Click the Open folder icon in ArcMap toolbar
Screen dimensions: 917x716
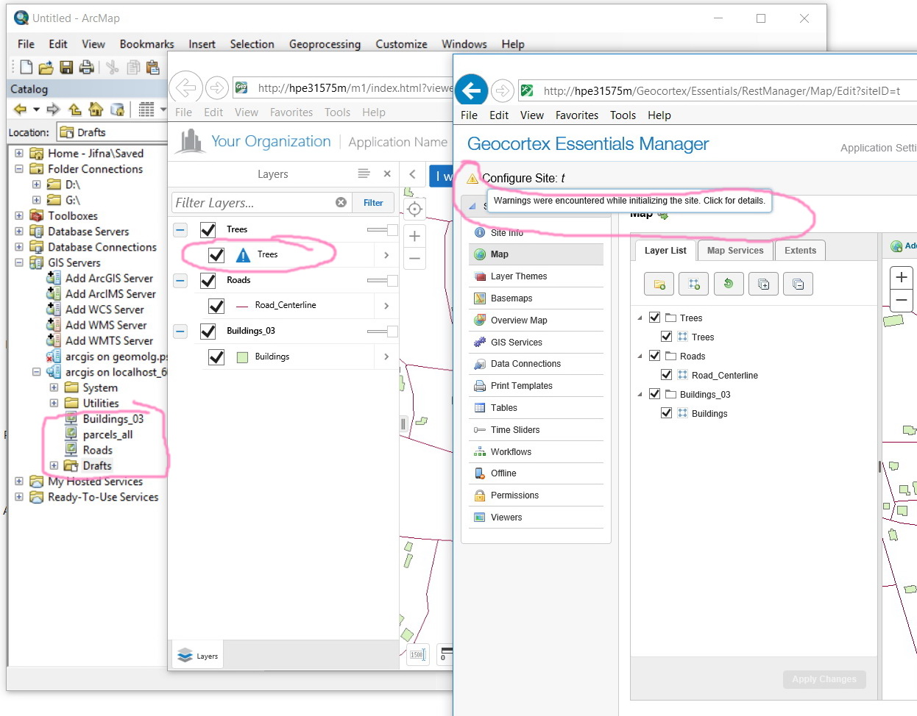pyautogui.click(x=46, y=68)
